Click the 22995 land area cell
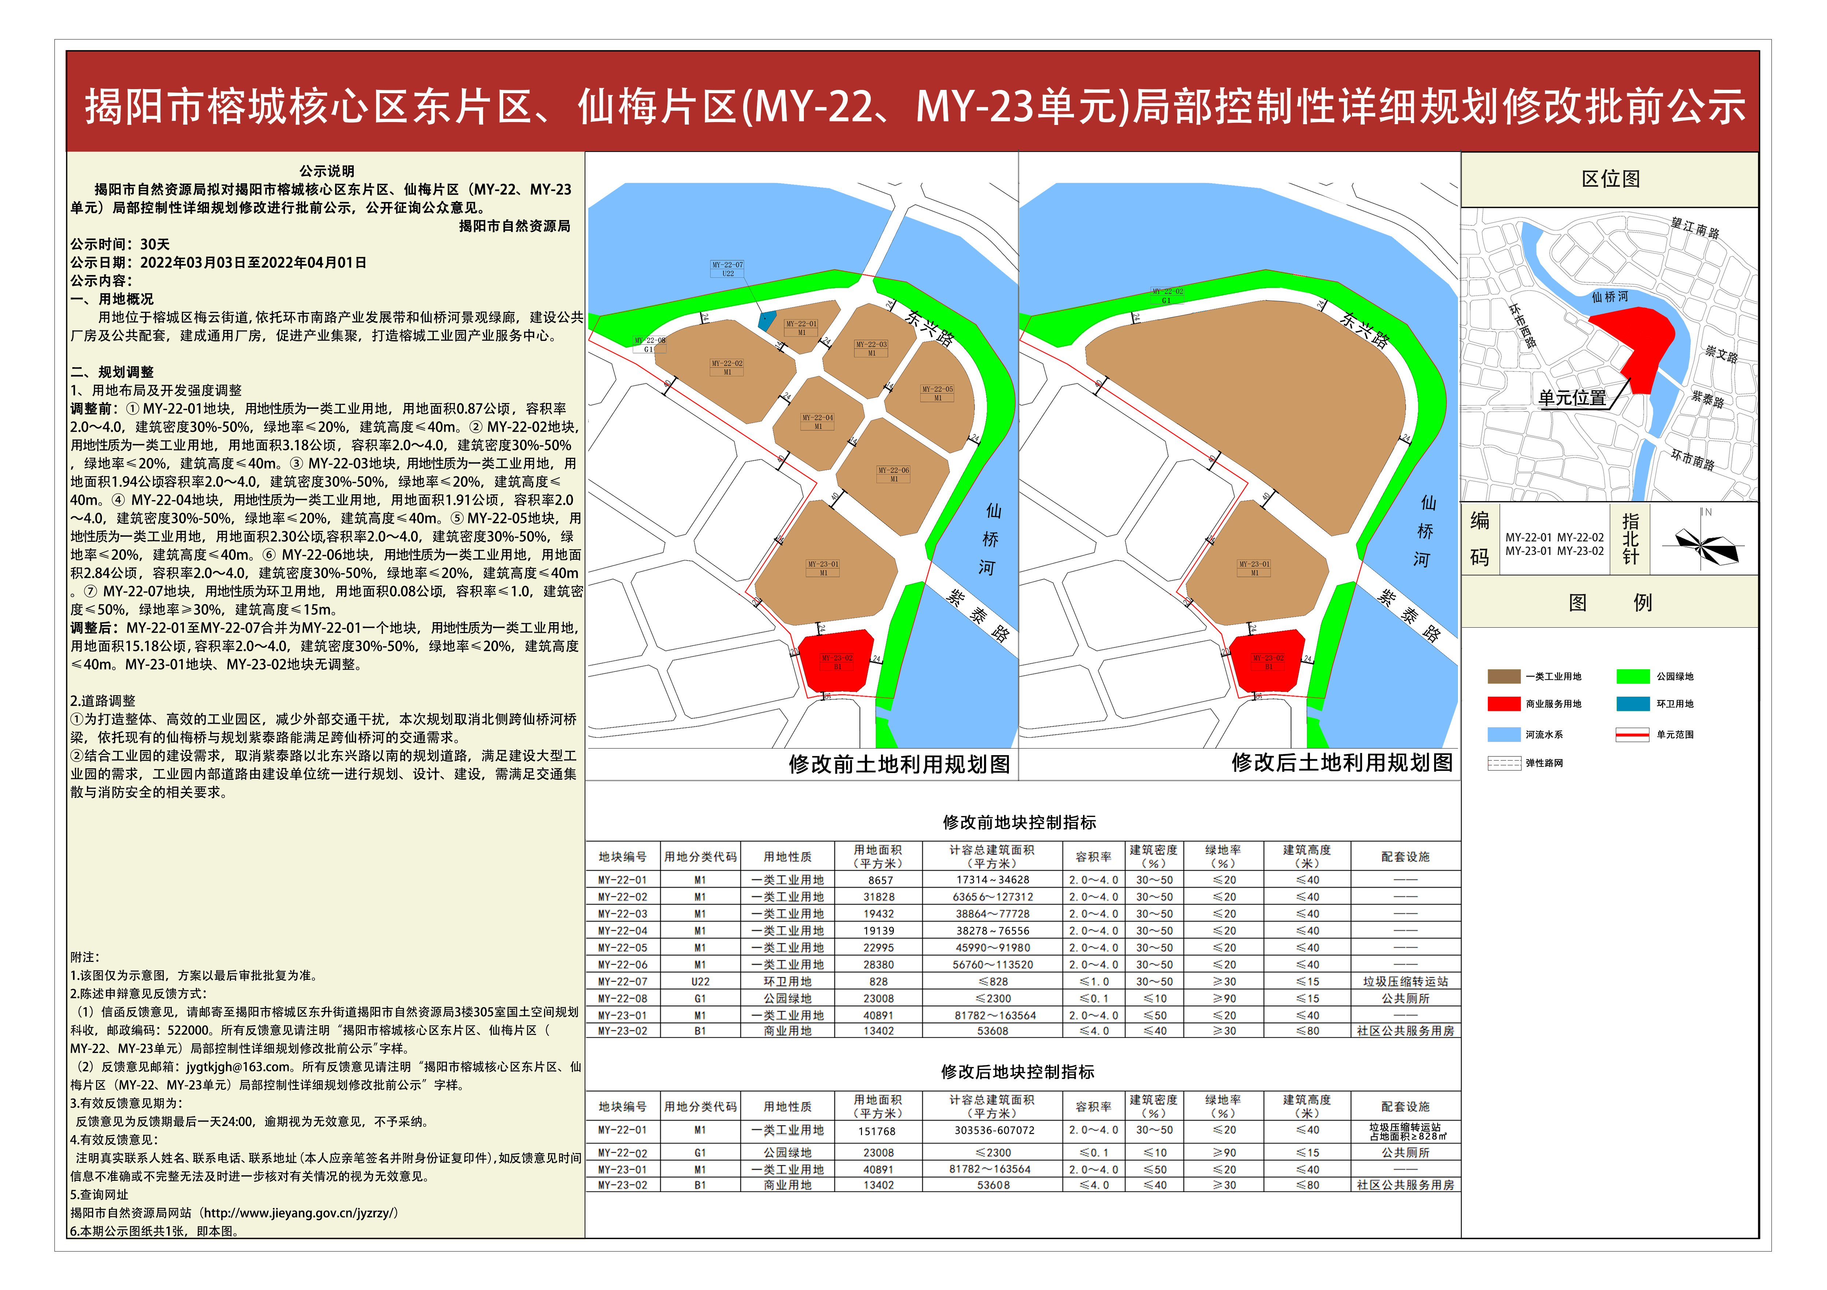 pos(879,948)
